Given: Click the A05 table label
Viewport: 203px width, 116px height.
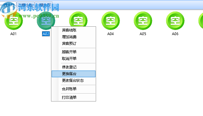Looking at the screenshot, I should (143, 34).
